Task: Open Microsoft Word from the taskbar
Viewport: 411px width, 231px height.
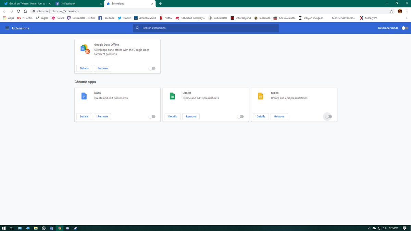Action: 52,228
